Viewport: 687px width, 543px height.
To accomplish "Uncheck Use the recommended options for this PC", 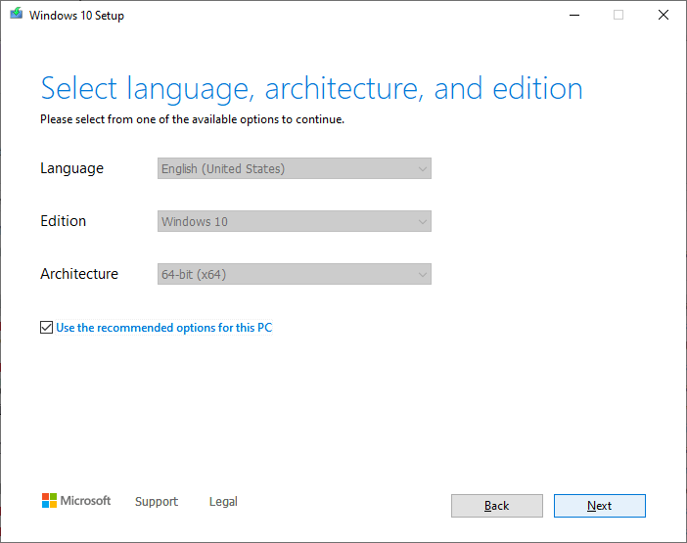I will click(x=46, y=327).
